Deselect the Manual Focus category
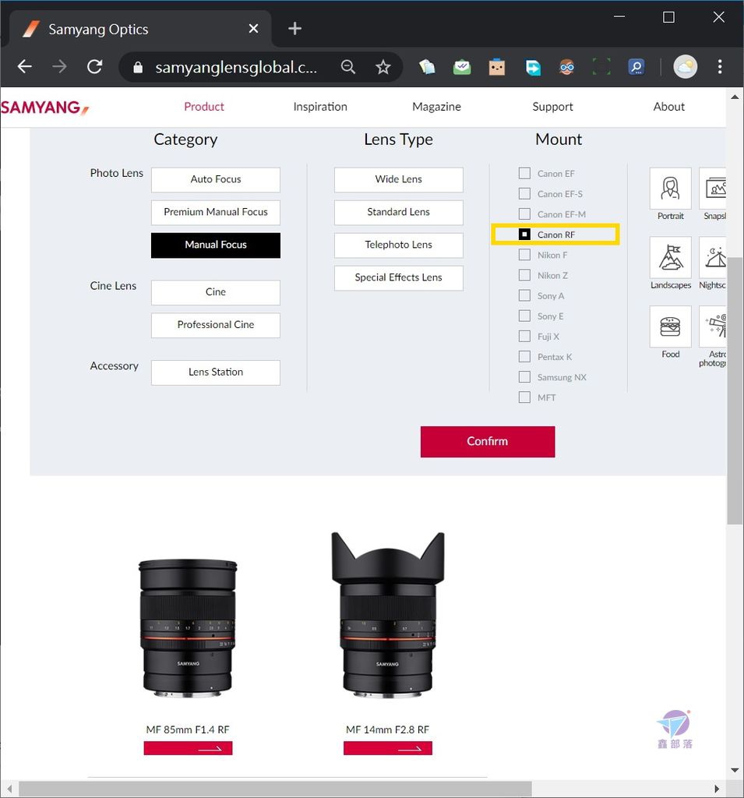Viewport: 744px width, 798px height. tap(216, 245)
